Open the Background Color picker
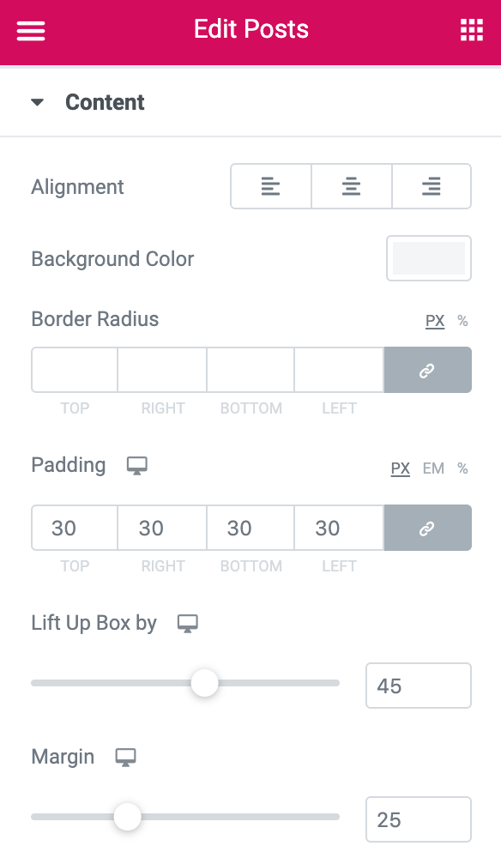 click(428, 258)
